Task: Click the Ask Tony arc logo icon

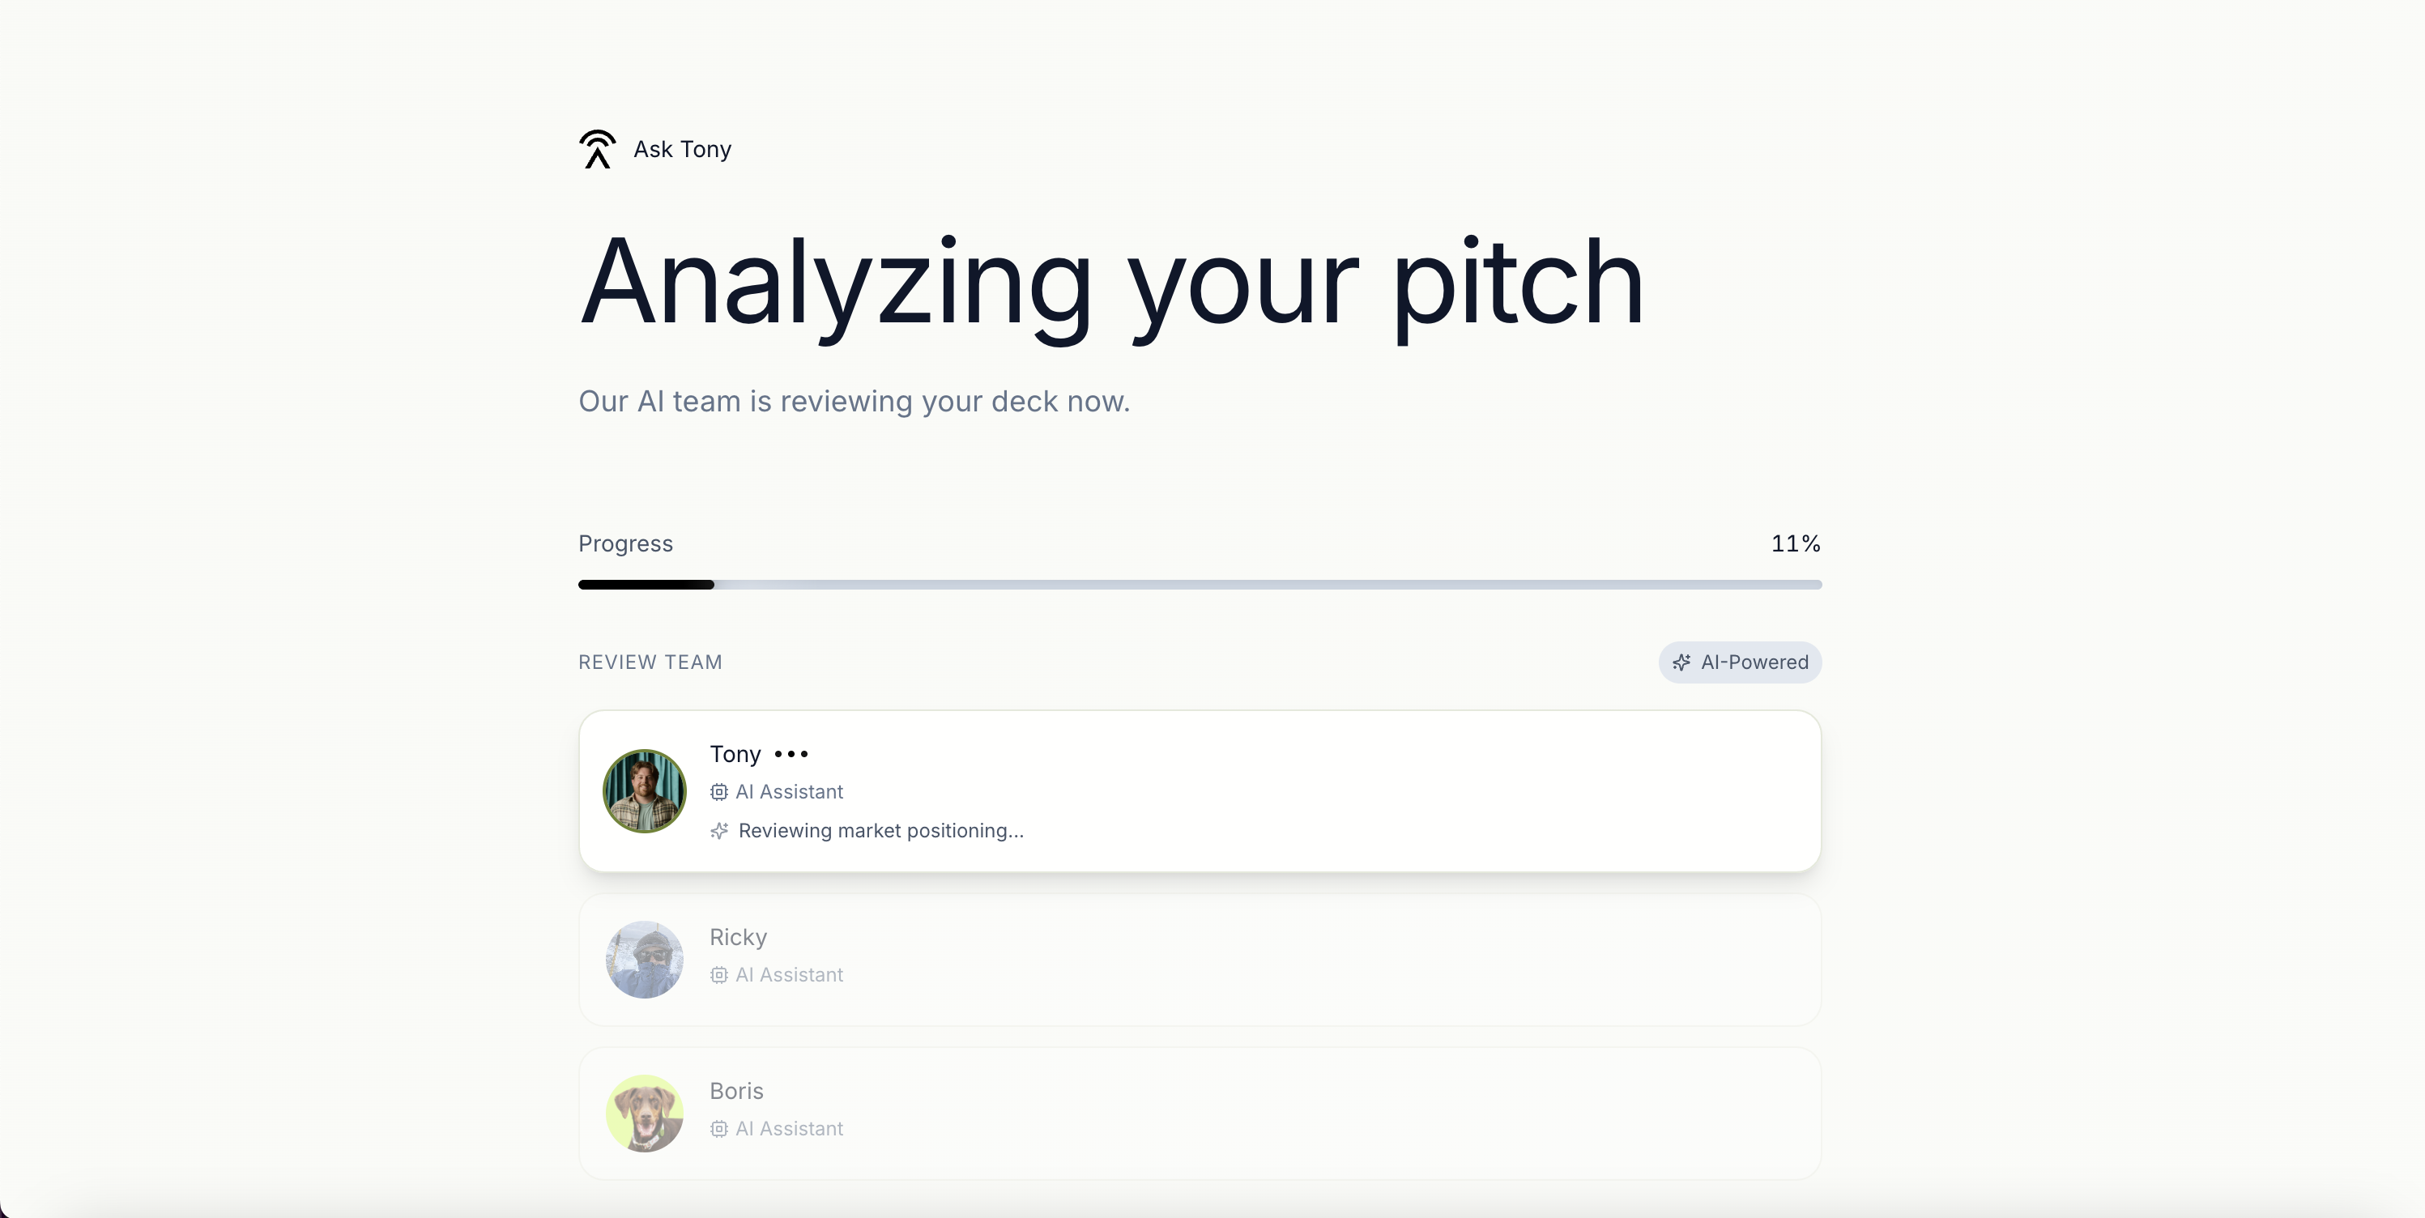Action: [597, 149]
